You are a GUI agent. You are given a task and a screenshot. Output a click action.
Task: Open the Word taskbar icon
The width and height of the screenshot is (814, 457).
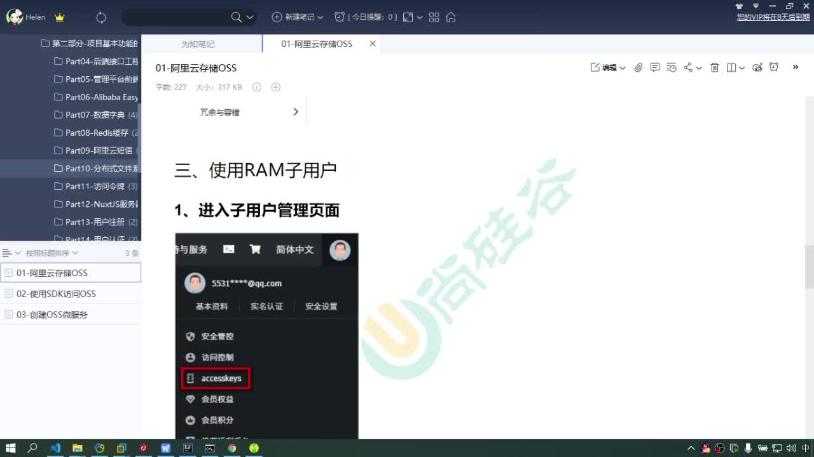click(166, 448)
